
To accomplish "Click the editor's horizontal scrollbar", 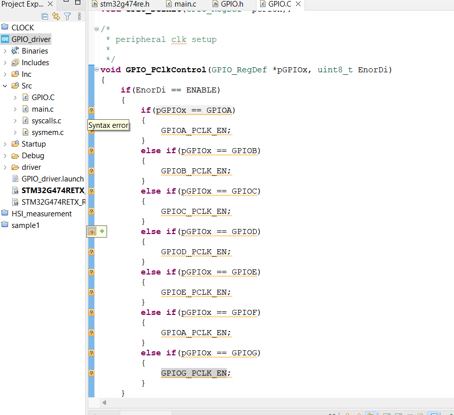I will [x=253, y=402].
